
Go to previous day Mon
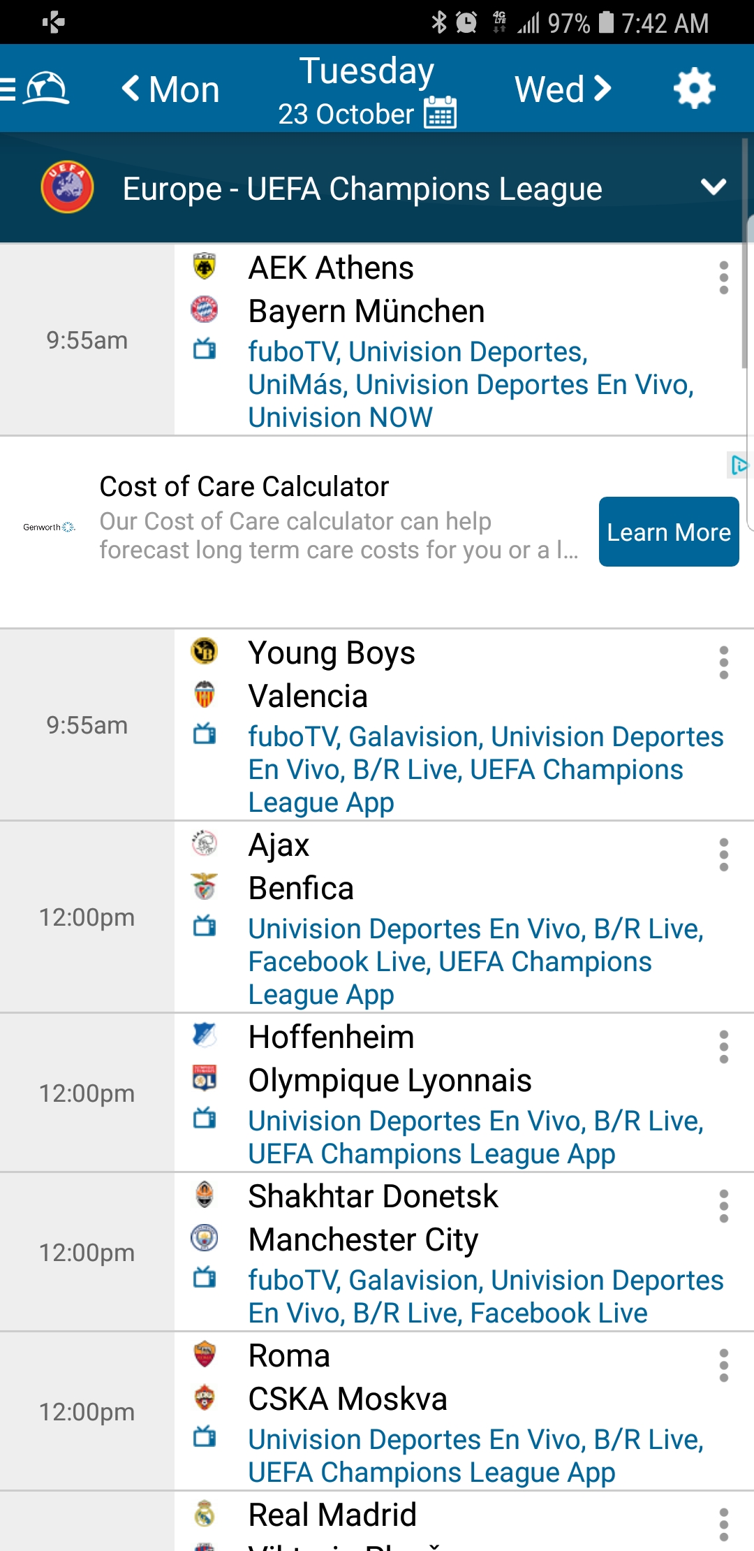pyautogui.click(x=171, y=89)
